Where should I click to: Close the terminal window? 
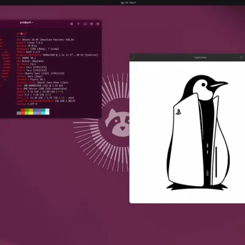click(98, 24)
